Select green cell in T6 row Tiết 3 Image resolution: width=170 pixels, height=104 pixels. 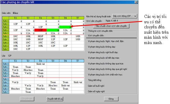[65, 27]
